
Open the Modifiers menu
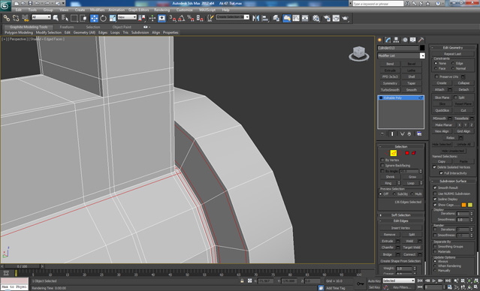[98, 10]
